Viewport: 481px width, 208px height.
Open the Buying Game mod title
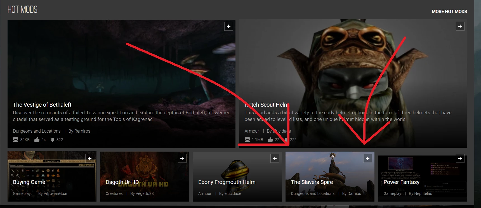29,182
